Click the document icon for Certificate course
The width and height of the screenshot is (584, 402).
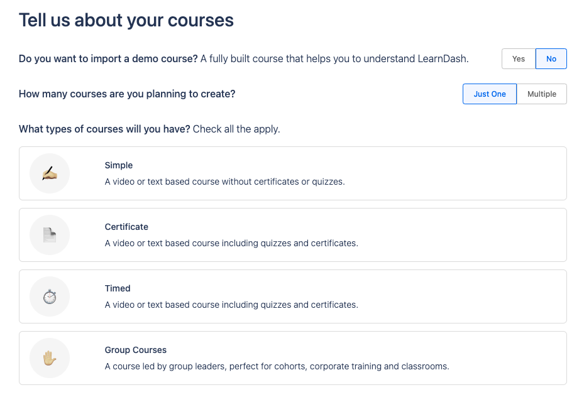pyautogui.click(x=50, y=235)
